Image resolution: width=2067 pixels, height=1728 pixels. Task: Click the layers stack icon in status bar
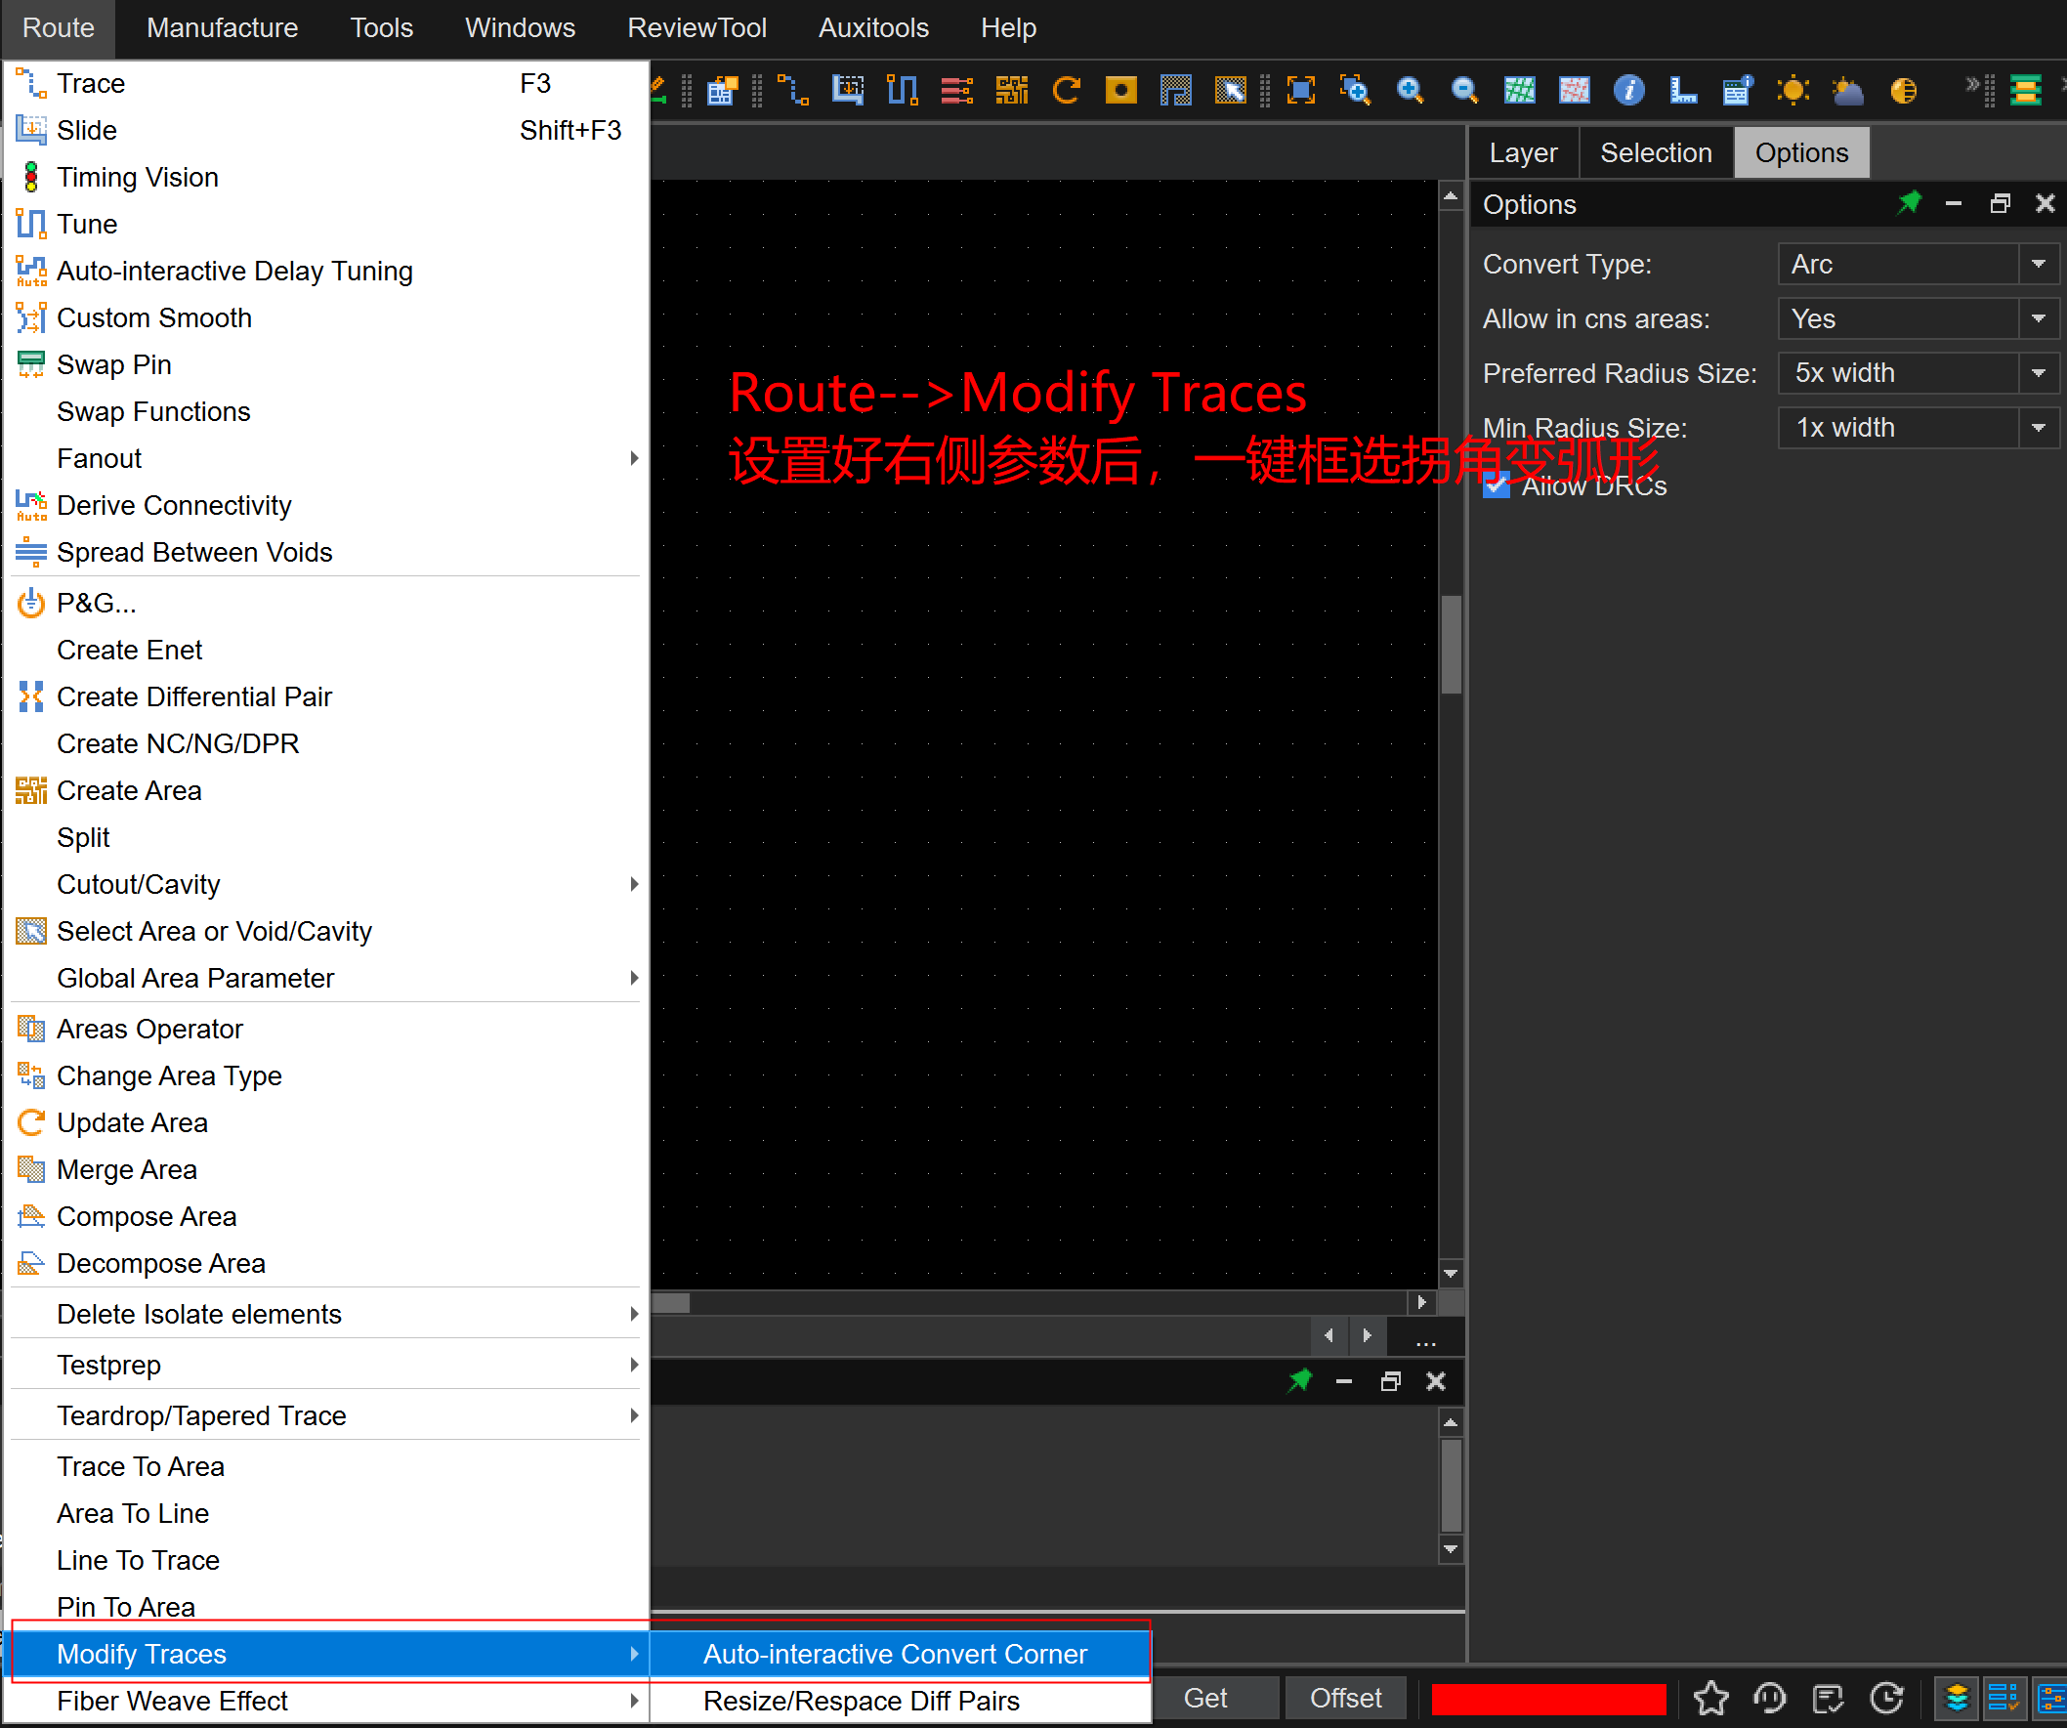click(x=1957, y=1699)
